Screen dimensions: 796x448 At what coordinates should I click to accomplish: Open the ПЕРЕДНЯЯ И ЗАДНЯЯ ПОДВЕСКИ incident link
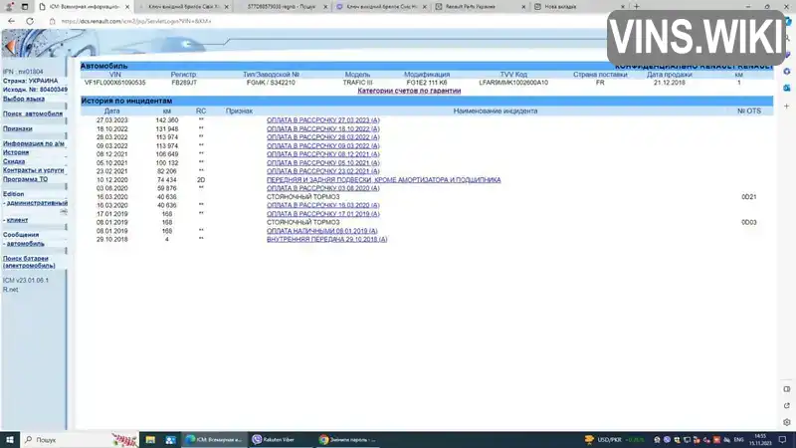(384, 180)
